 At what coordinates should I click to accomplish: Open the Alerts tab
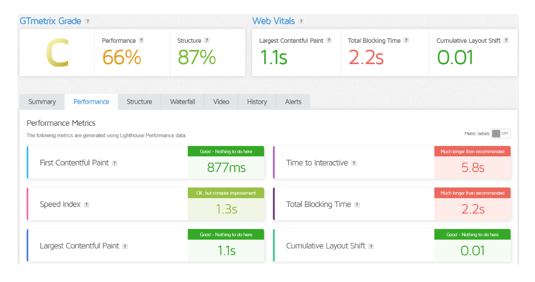pyautogui.click(x=293, y=102)
